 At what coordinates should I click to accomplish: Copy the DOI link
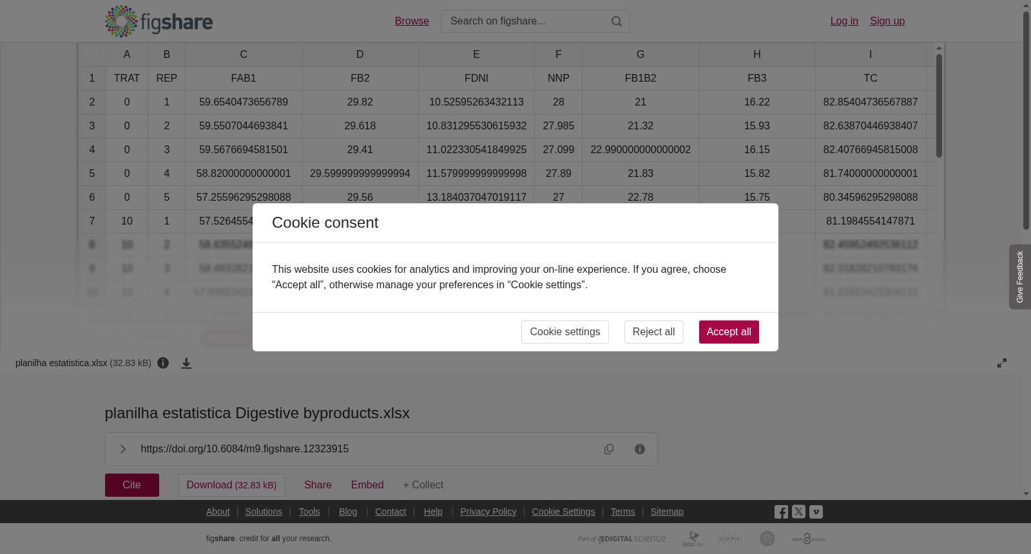pyautogui.click(x=609, y=449)
